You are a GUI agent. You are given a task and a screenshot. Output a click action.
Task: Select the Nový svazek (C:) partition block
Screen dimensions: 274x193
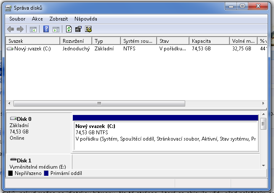166,136
